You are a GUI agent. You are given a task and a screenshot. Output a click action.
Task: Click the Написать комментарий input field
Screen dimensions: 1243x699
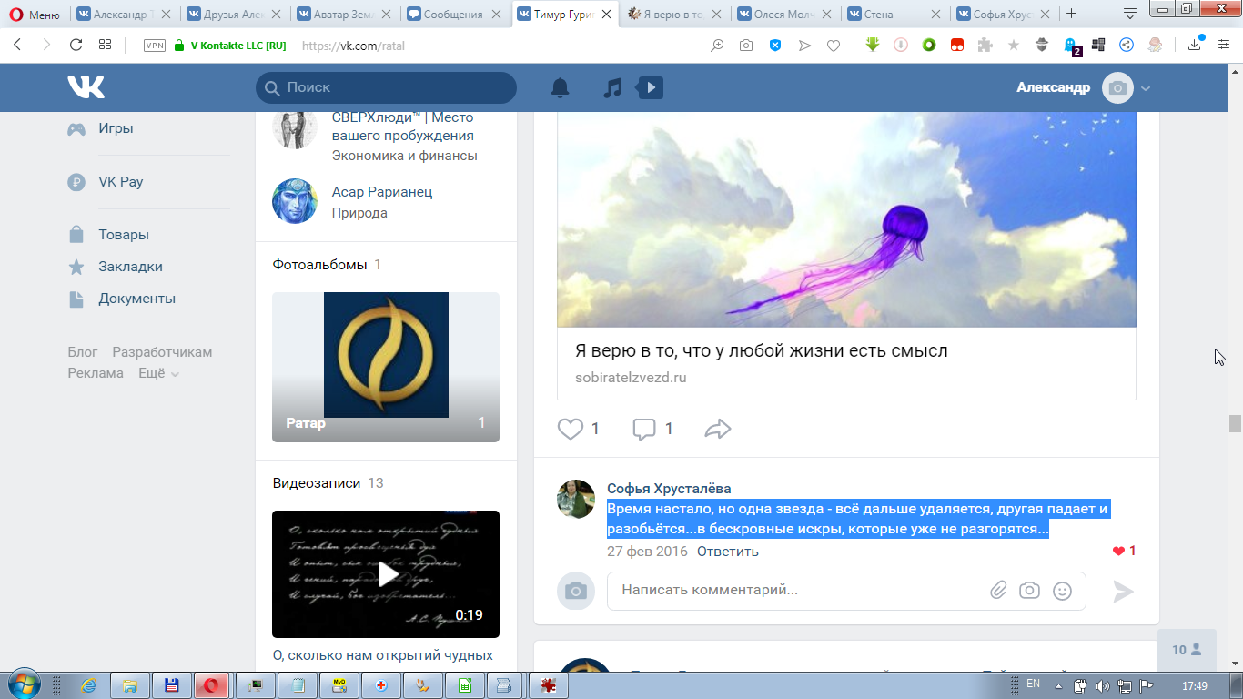tap(846, 591)
